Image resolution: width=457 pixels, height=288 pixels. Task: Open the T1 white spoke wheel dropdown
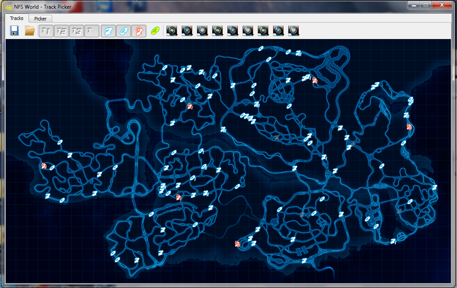(x=202, y=30)
